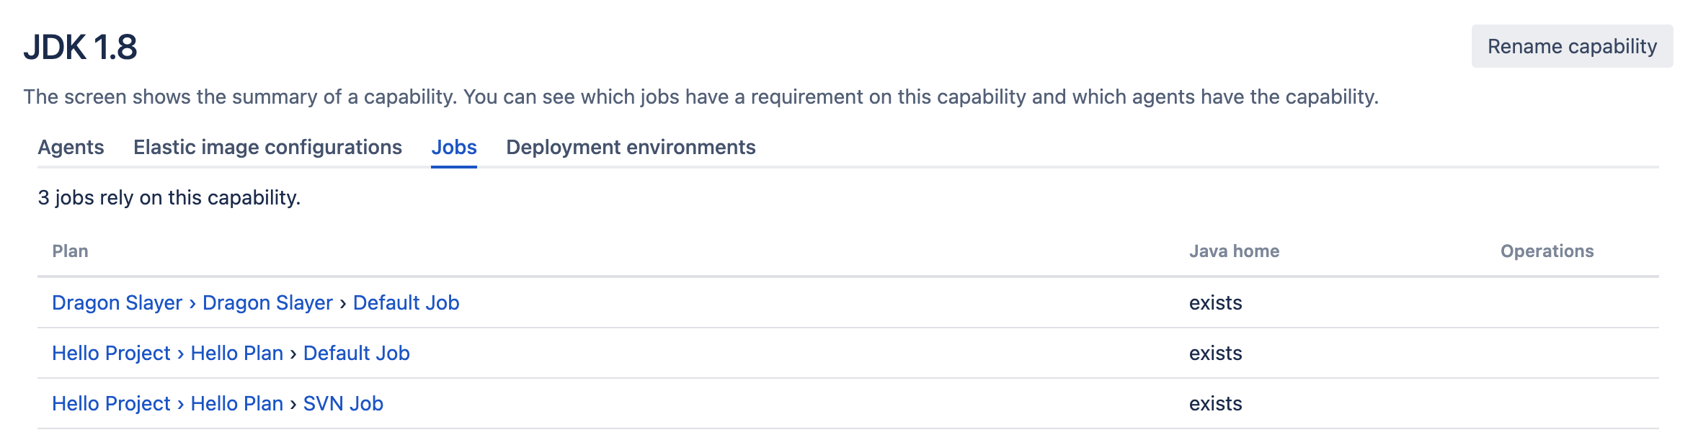Image resolution: width=1698 pixels, height=445 pixels.
Task: Click the Operations column header
Action: [1547, 251]
